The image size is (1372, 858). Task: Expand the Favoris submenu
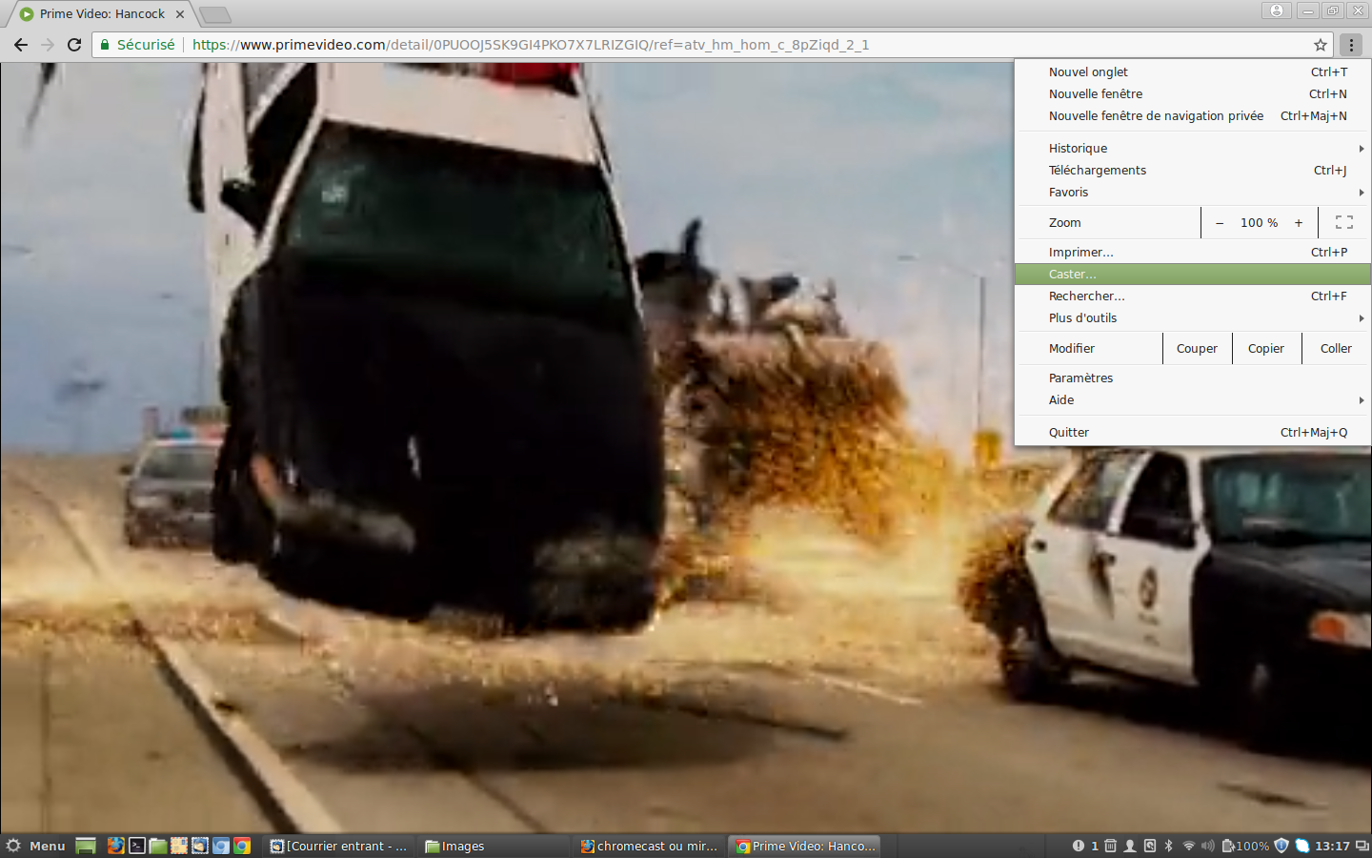click(1192, 192)
